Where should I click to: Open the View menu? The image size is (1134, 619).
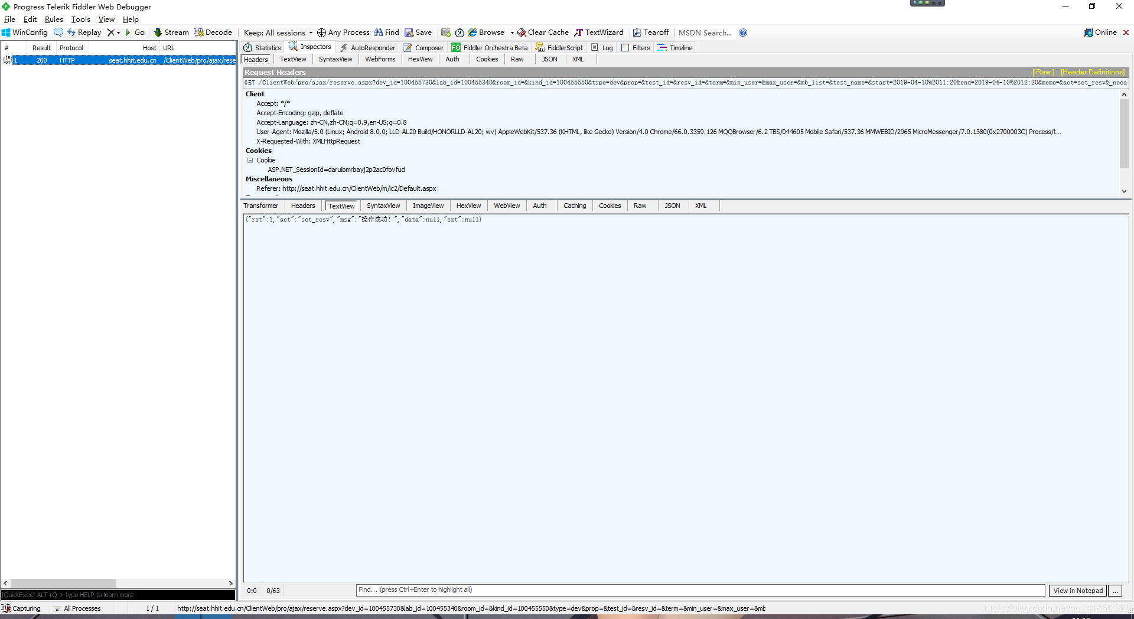[x=106, y=19]
